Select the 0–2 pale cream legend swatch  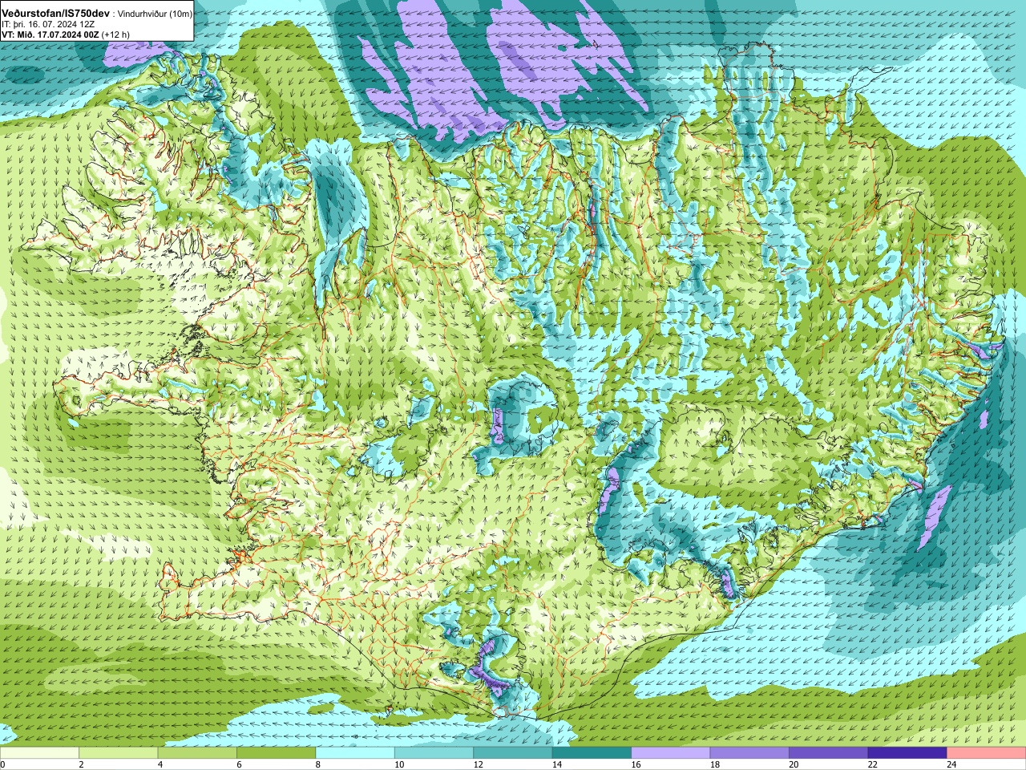click(39, 753)
